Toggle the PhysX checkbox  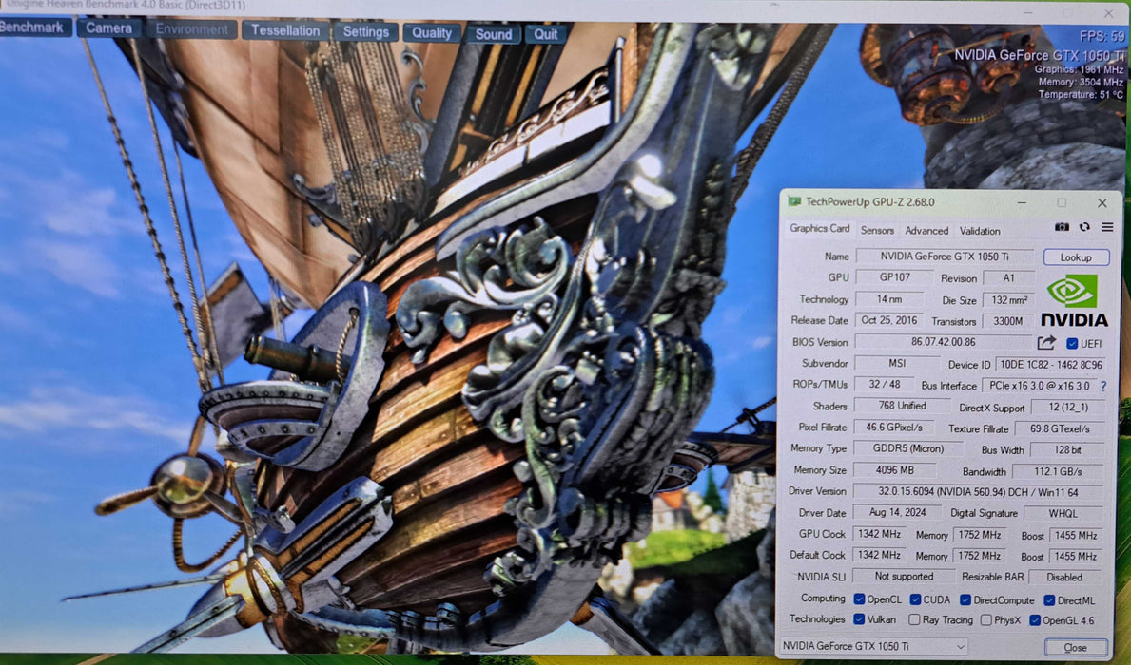coord(986,620)
